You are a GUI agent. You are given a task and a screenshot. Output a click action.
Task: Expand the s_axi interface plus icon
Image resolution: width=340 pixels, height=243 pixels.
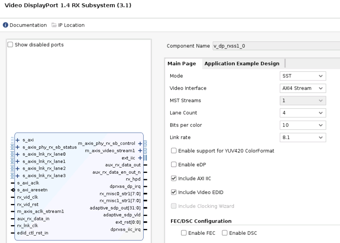[17, 140]
